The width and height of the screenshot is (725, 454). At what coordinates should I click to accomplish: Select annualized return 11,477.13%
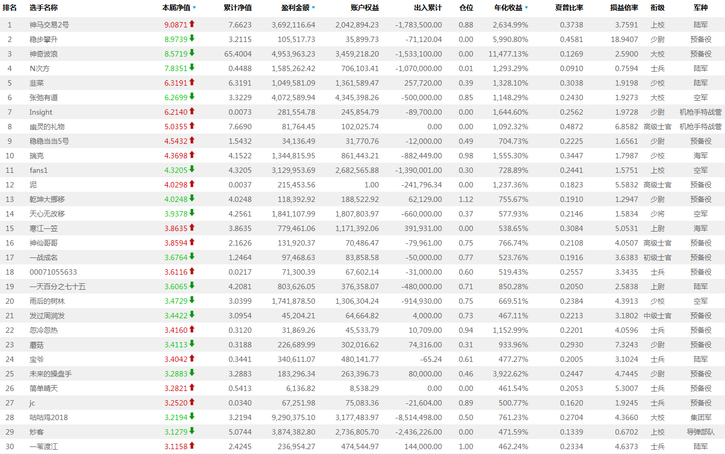click(x=508, y=54)
